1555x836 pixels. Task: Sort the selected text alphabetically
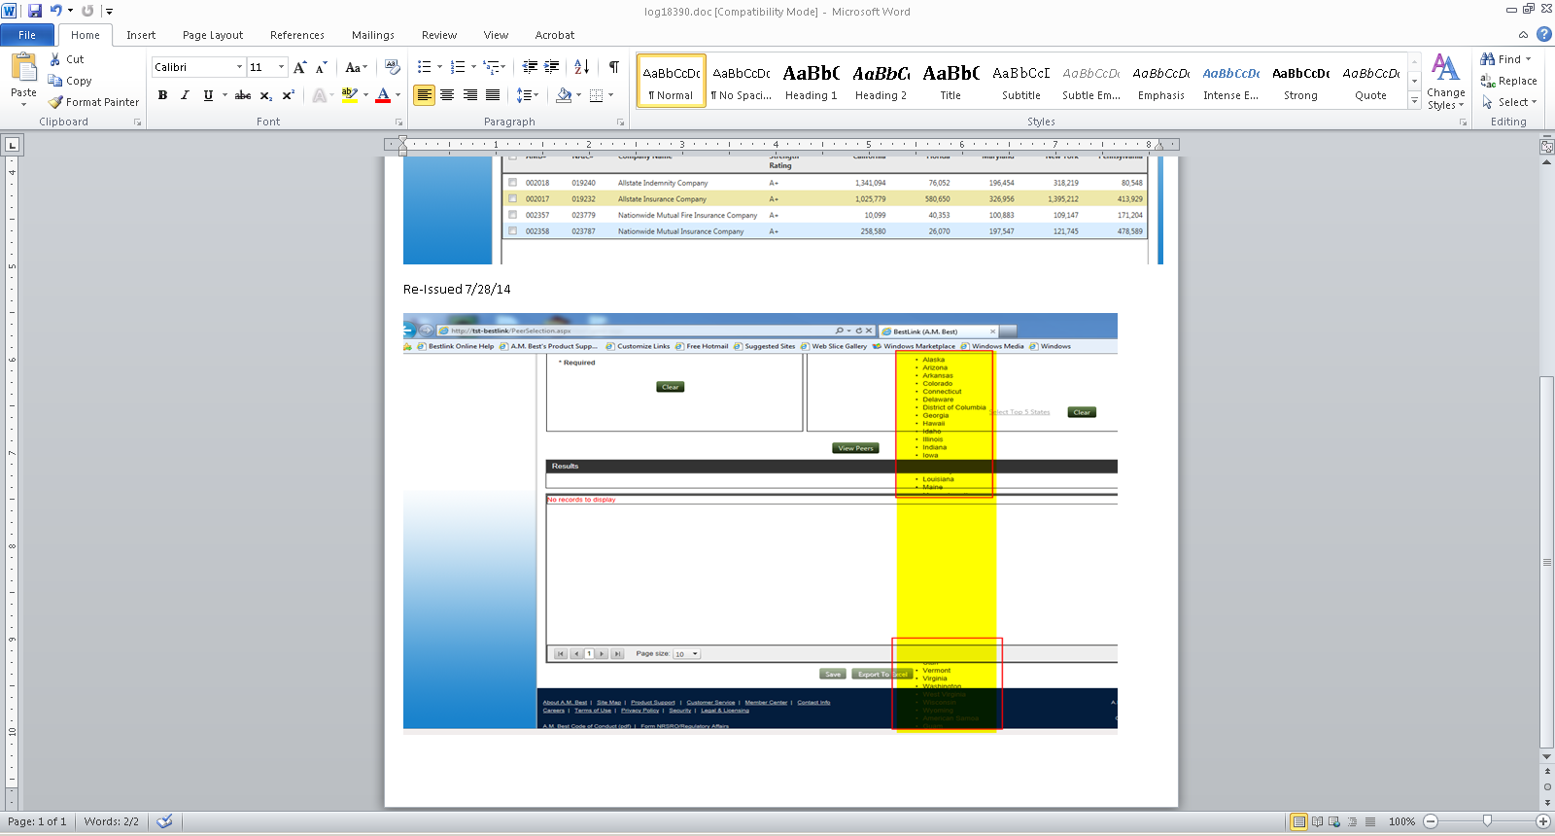pyautogui.click(x=581, y=67)
